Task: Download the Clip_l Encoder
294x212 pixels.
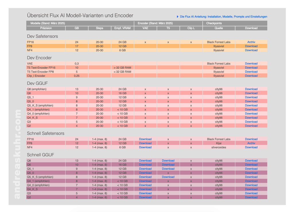Action: [x=251, y=76]
